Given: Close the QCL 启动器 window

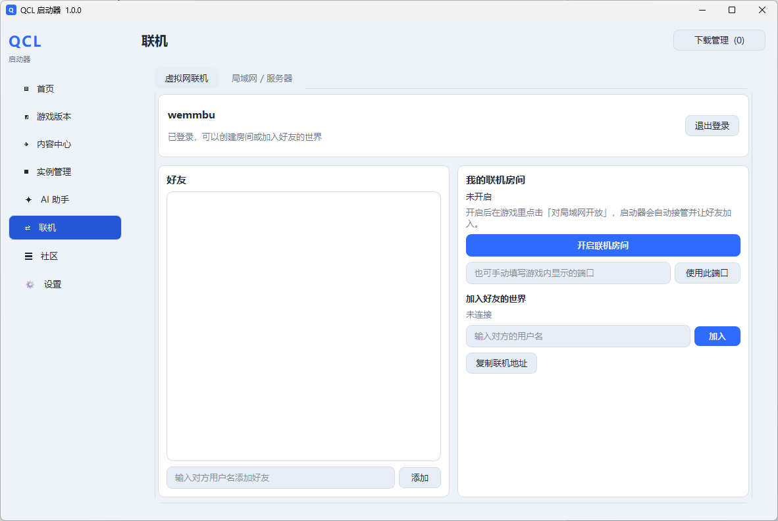Looking at the screenshot, I should point(762,10).
